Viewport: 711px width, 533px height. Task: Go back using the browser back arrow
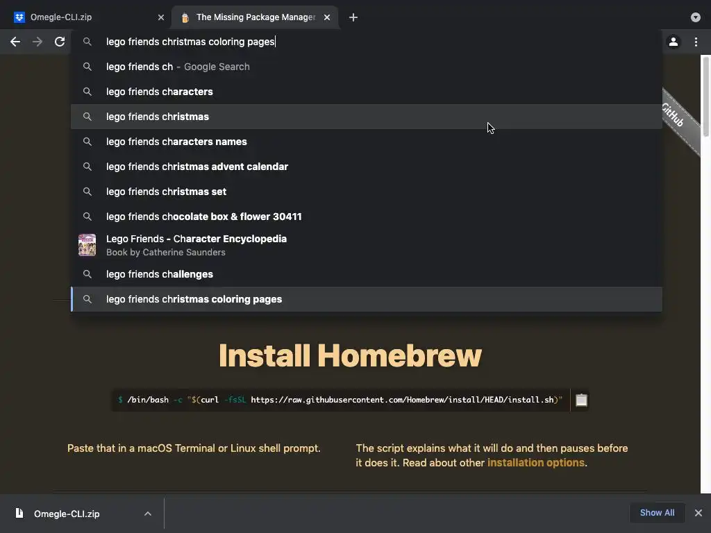[x=15, y=42]
